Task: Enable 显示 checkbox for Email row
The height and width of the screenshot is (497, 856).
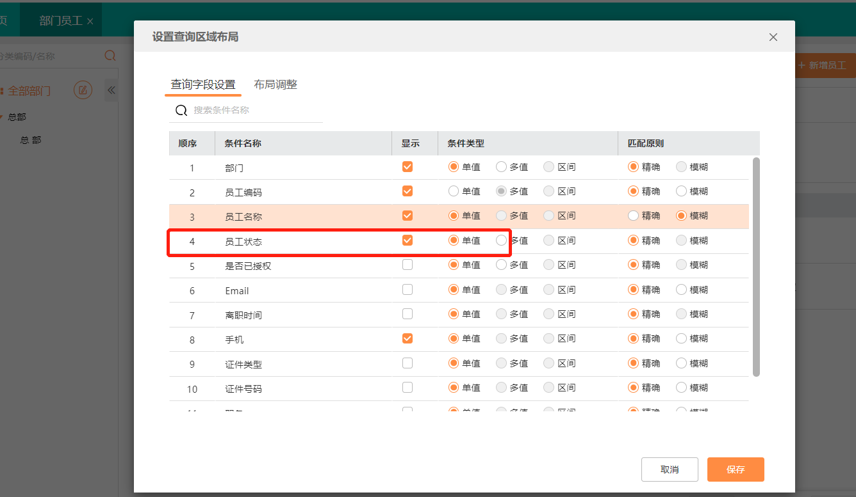Action: (407, 290)
